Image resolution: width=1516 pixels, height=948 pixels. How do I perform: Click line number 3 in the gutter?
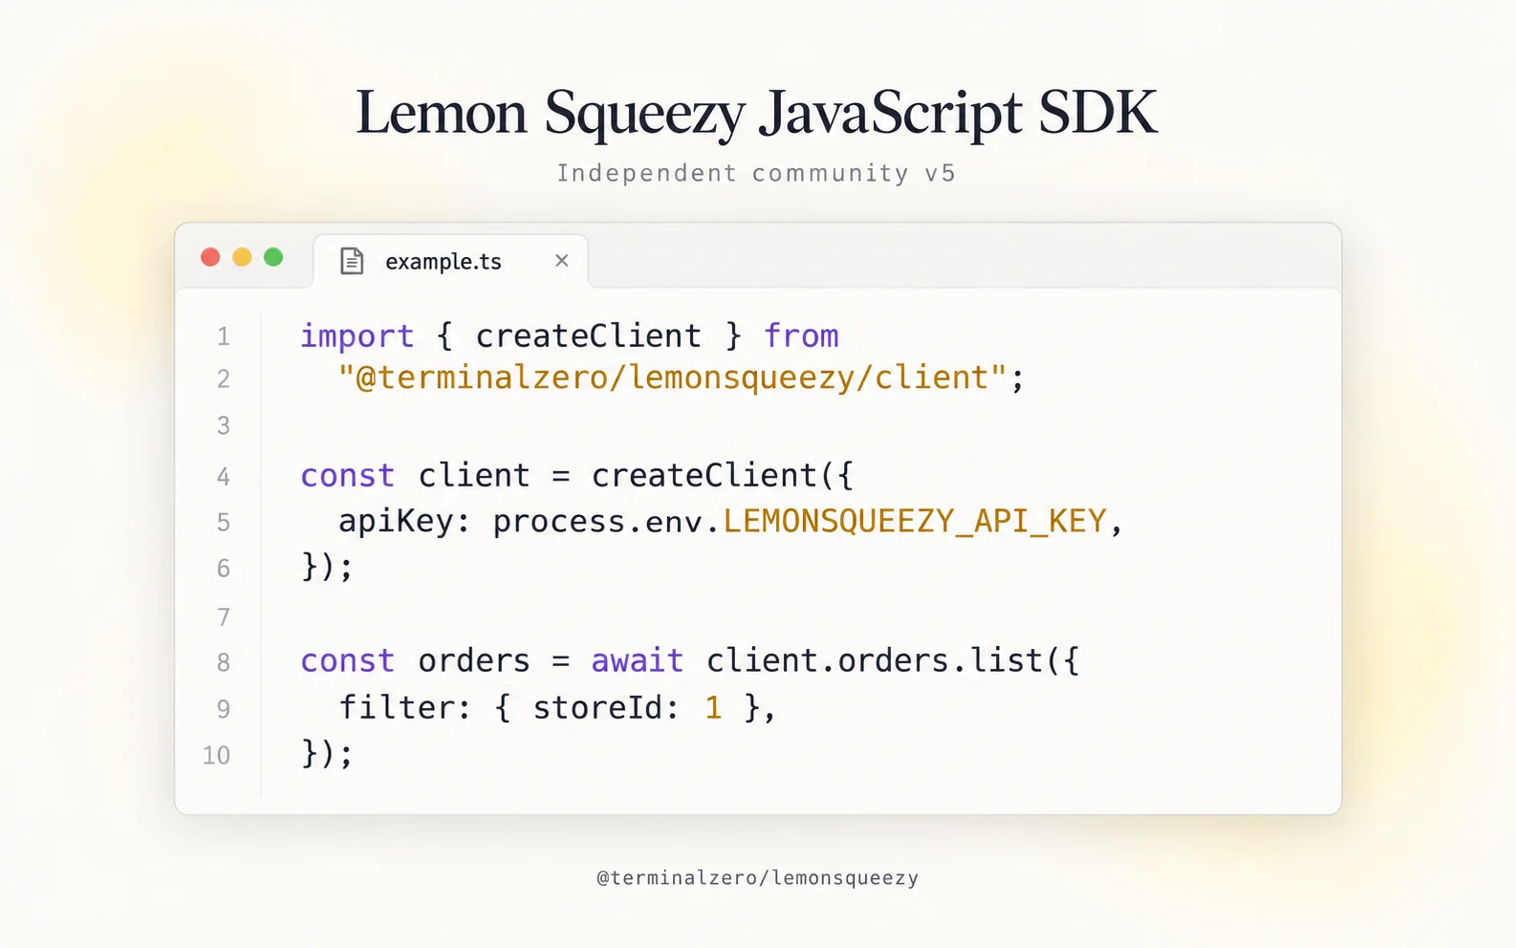click(224, 426)
